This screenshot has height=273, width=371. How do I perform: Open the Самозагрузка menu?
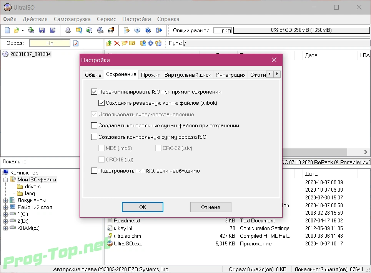coord(72,19)
